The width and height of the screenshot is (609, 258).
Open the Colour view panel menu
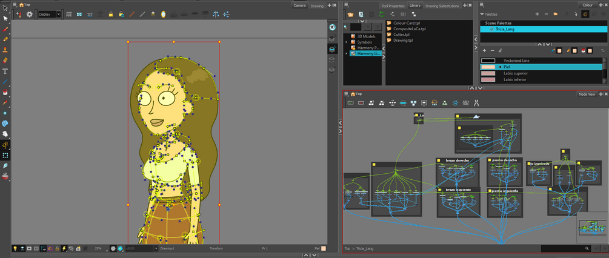pyautogui.click(x=482, y=5)
